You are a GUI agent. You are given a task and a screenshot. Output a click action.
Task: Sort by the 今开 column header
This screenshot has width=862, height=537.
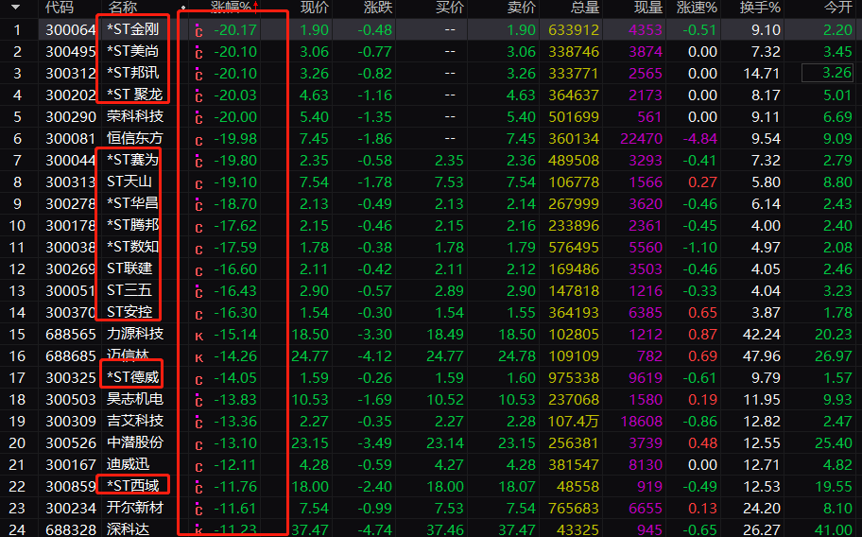pos(837,8)
